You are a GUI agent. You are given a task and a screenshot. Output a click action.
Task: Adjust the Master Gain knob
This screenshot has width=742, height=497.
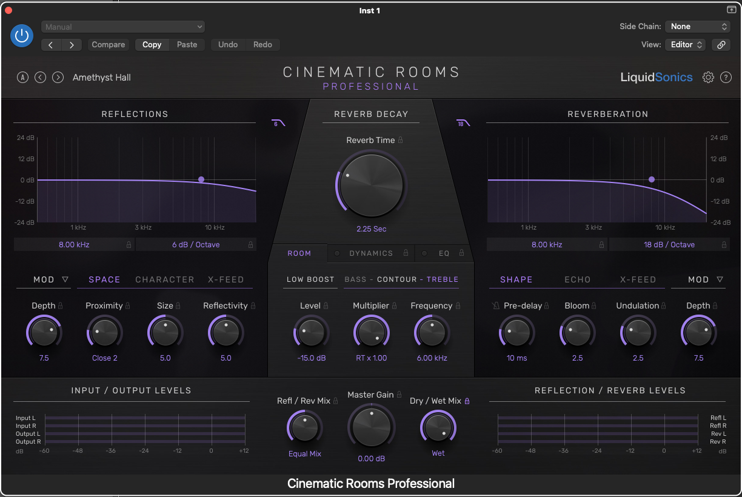tap(372, 427)
